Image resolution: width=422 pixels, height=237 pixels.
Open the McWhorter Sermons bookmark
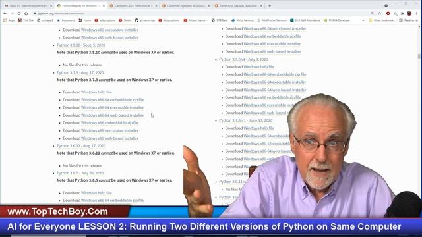pyautogui.click(x=272, y=20)
